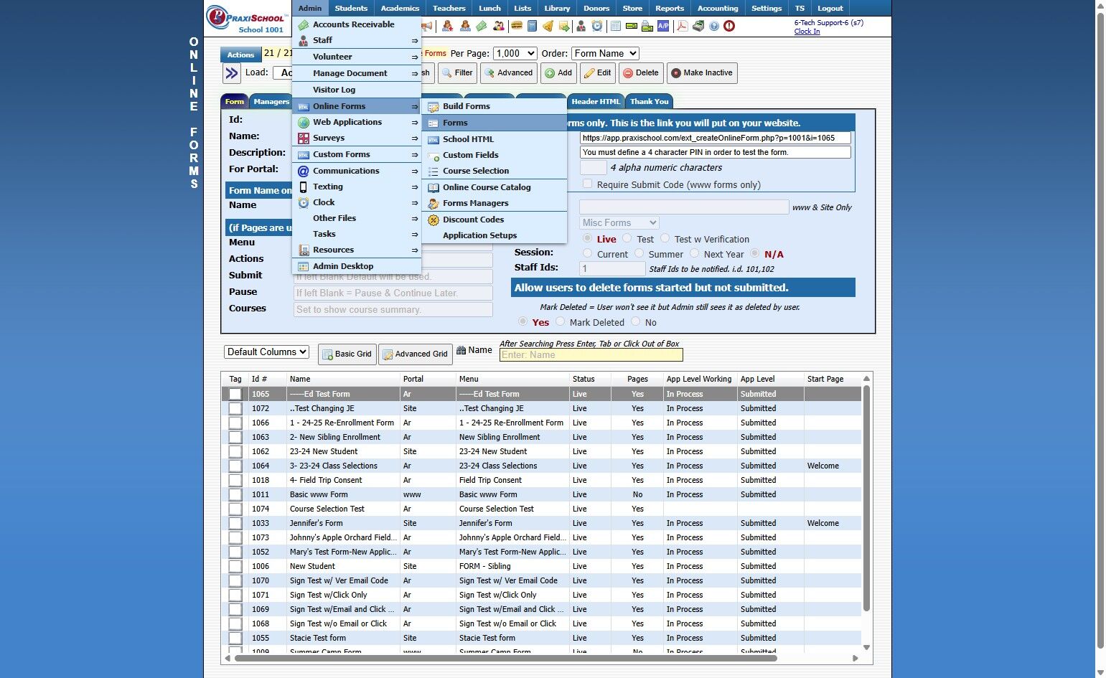
Task: Click the Delete button
Action: (x=641, y=73)
